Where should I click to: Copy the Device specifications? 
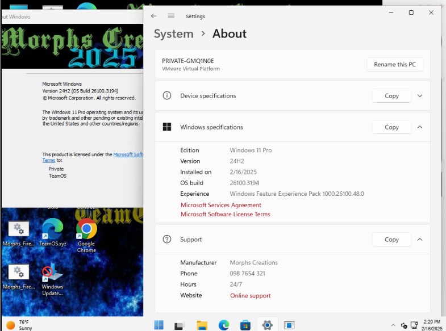(x=391, y=96)
